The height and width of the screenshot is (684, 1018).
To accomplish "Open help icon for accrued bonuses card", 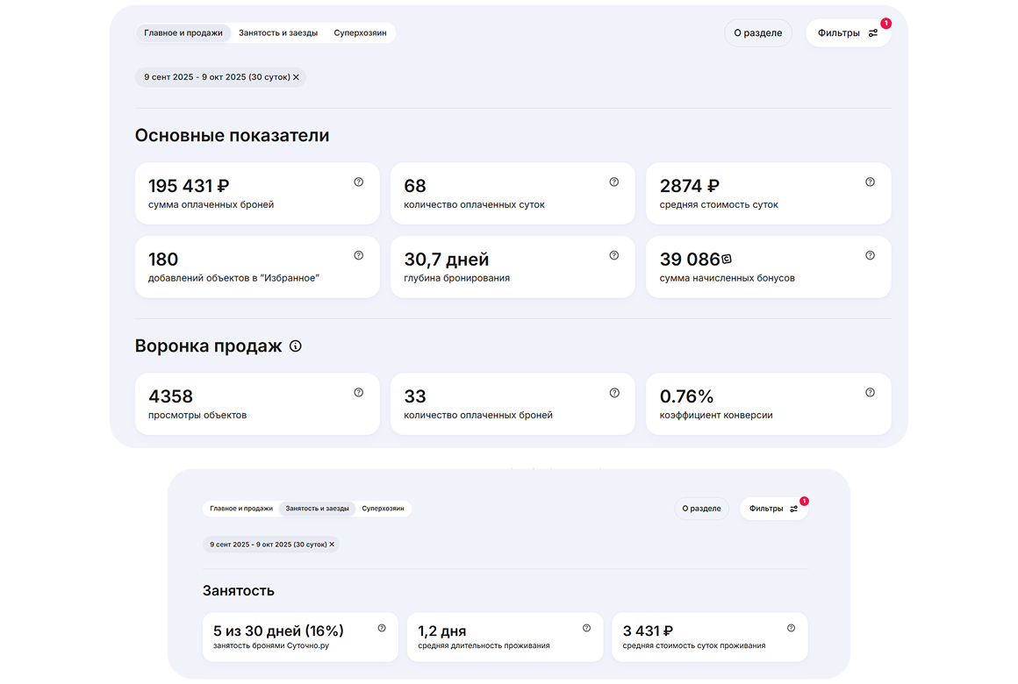I will [870, 255].
